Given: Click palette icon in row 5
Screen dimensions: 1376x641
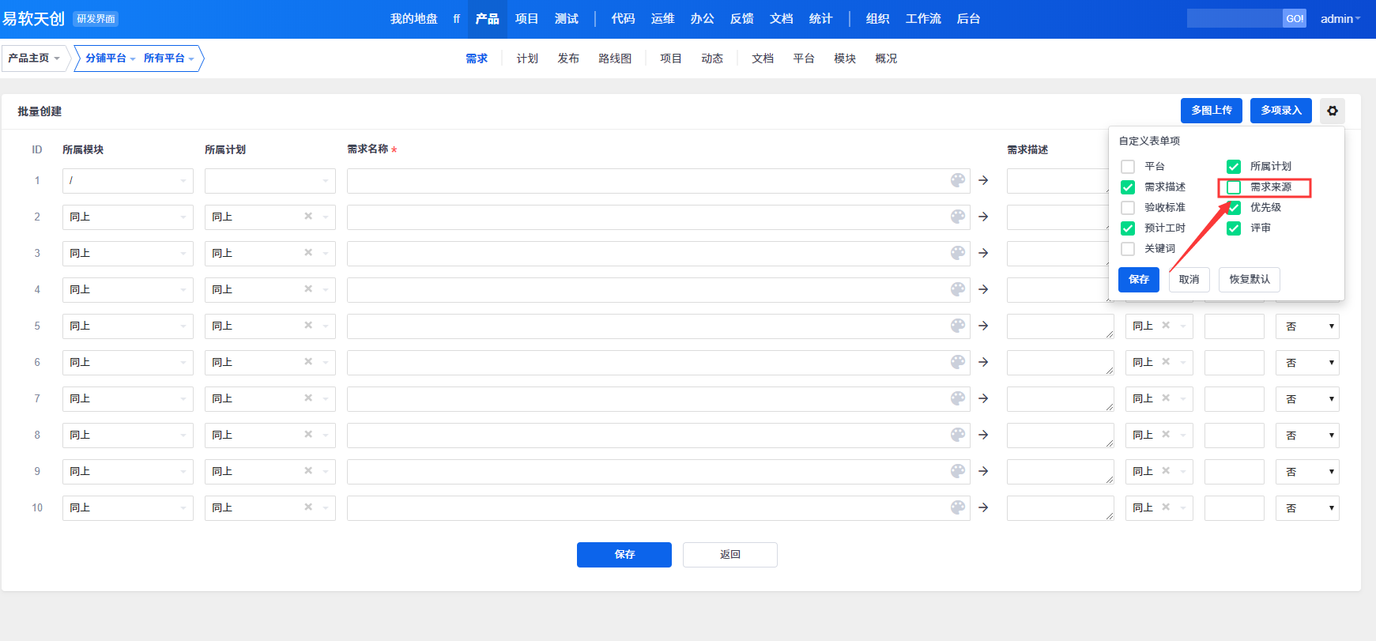Looking at the screenshot, I should tap(958, 326).
